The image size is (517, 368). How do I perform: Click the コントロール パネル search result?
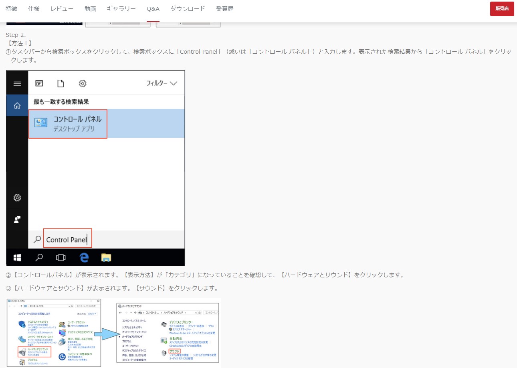click(106, 123)
